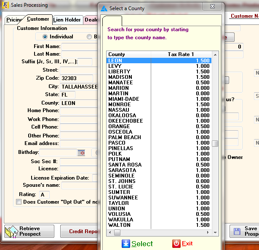The width and height of the screenshot is (259, 250).
Task: Choose the Business radio button
Action: point(89,37)
